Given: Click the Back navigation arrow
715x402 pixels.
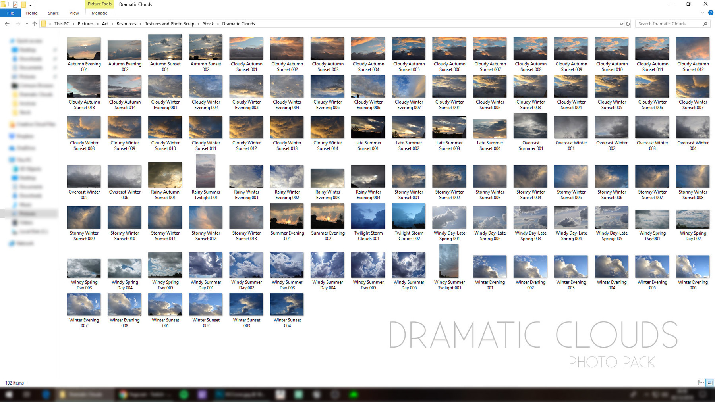Looking at the screenshot, I should click(x=7, y=24).
